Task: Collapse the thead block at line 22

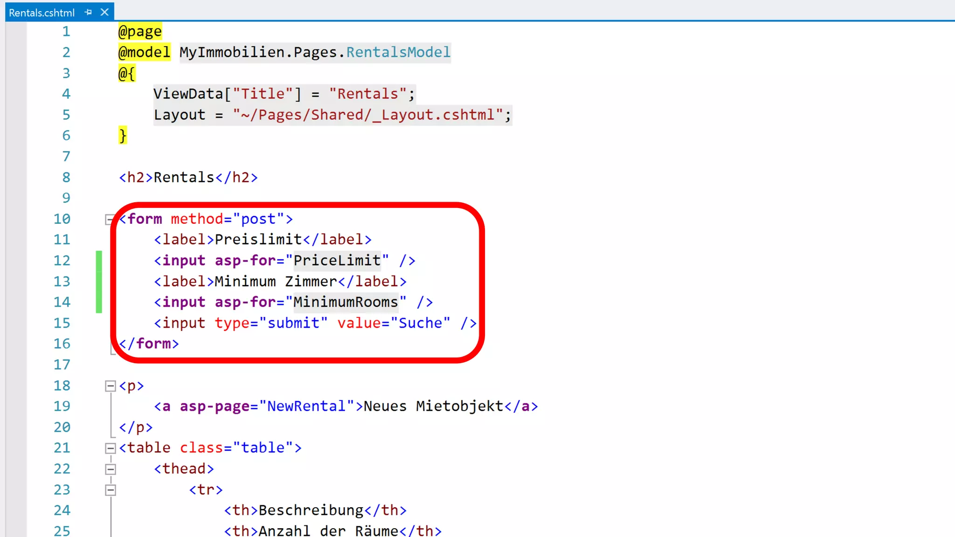Action: point(111,469)
